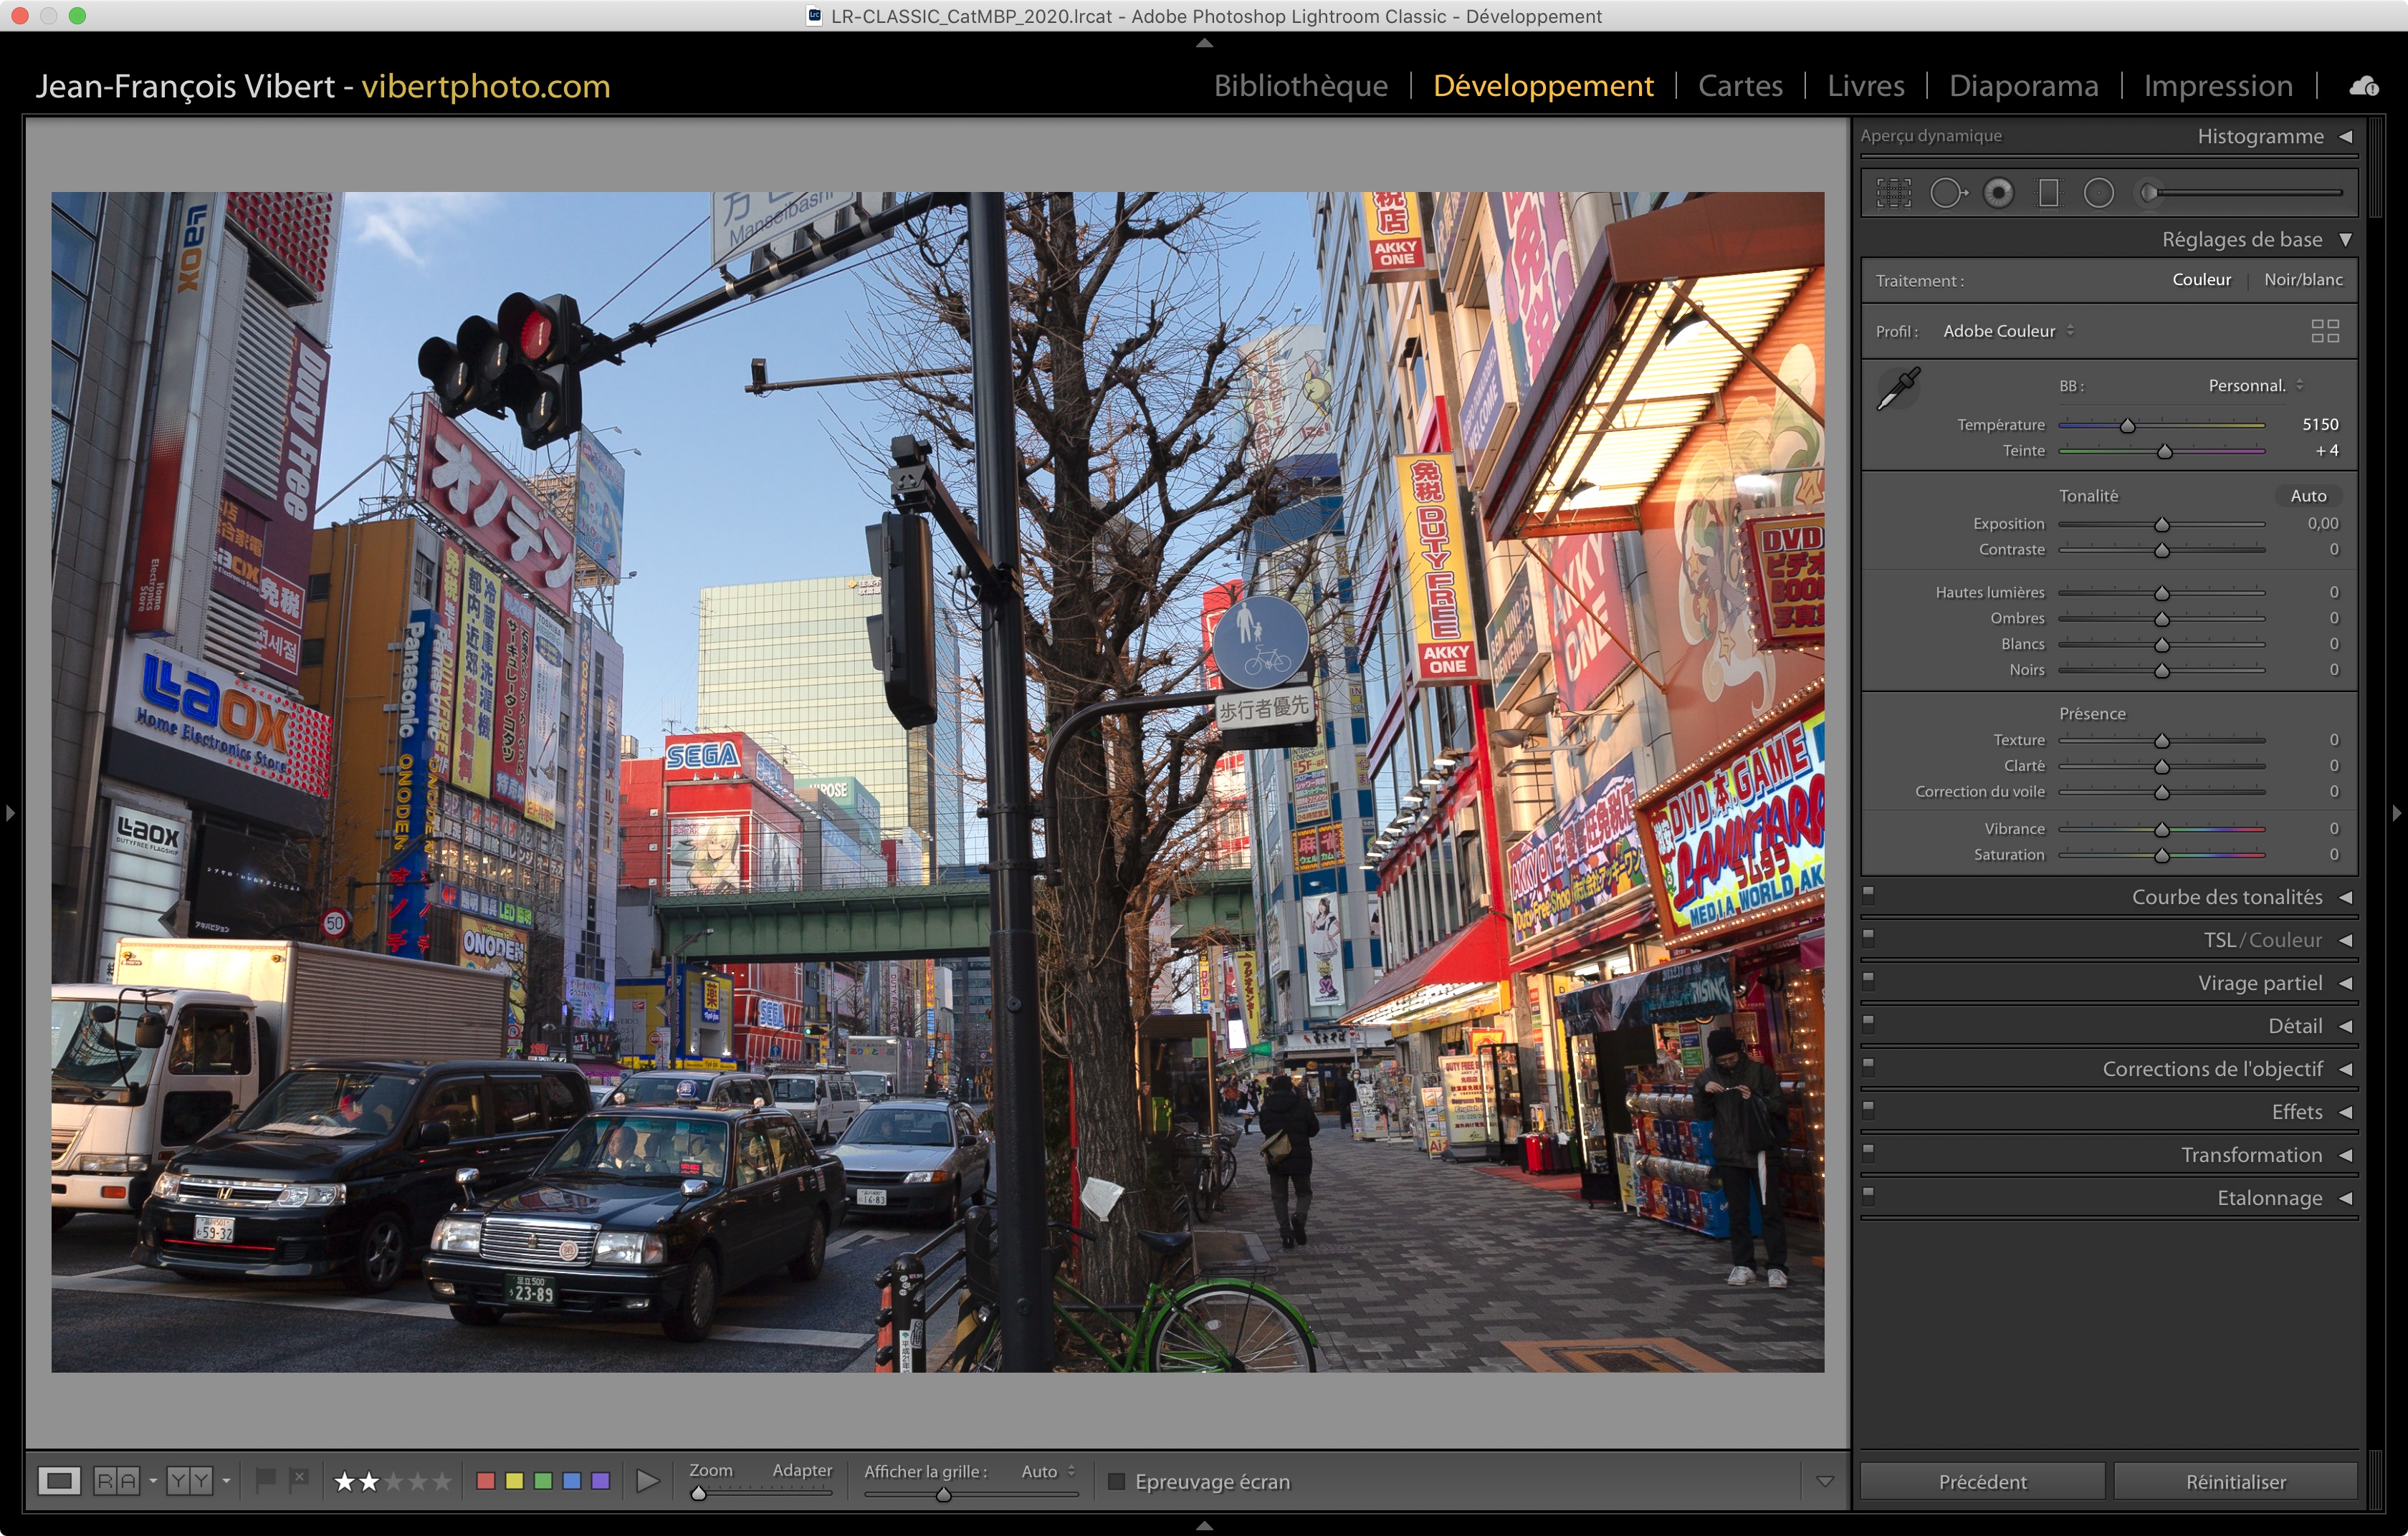Click the slideshow play triangle in toolbar
The height and width of the screenshot is (1536, 2408).
pyautogui.click(x=647, y=1481)
